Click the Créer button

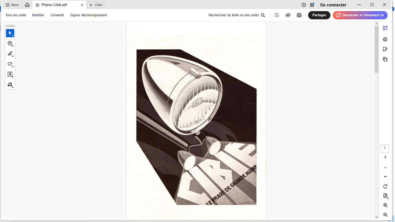(x=96, y=5)
